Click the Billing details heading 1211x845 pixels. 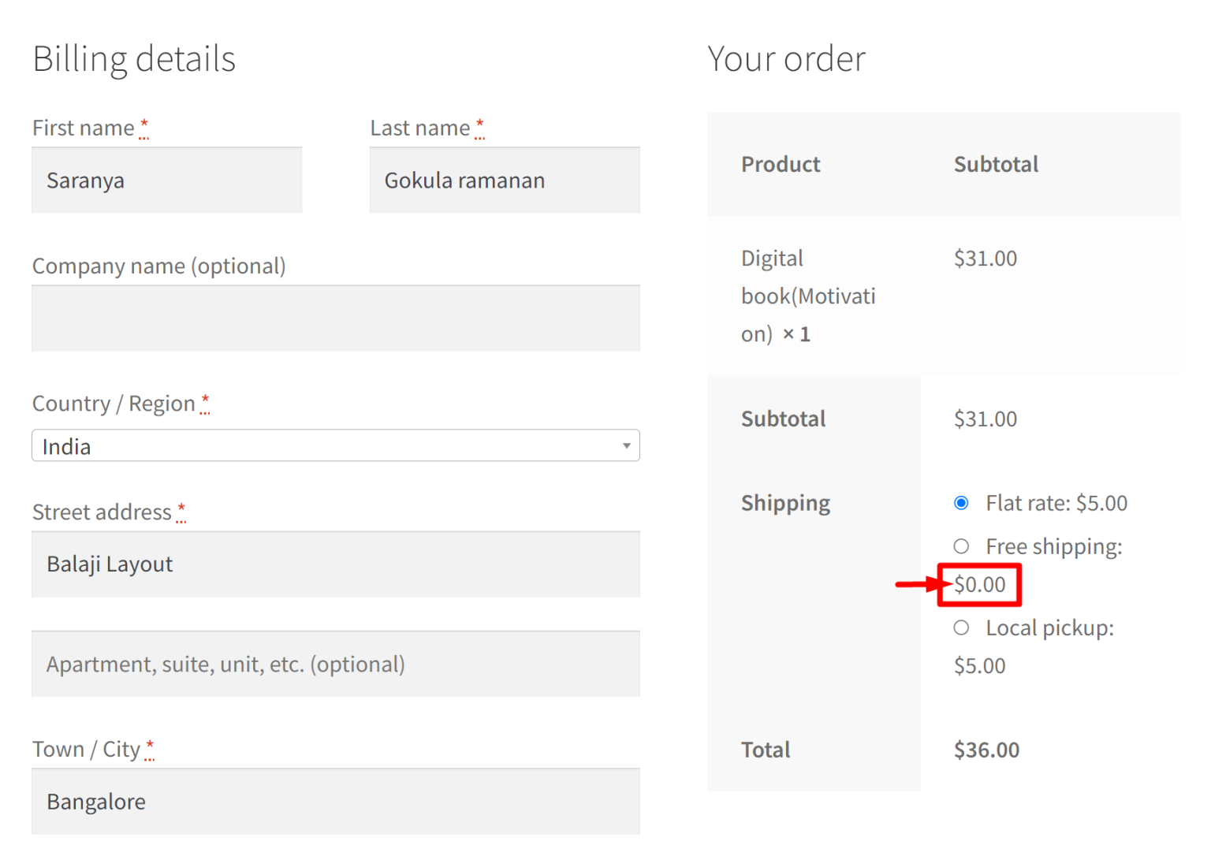(134, 58)
